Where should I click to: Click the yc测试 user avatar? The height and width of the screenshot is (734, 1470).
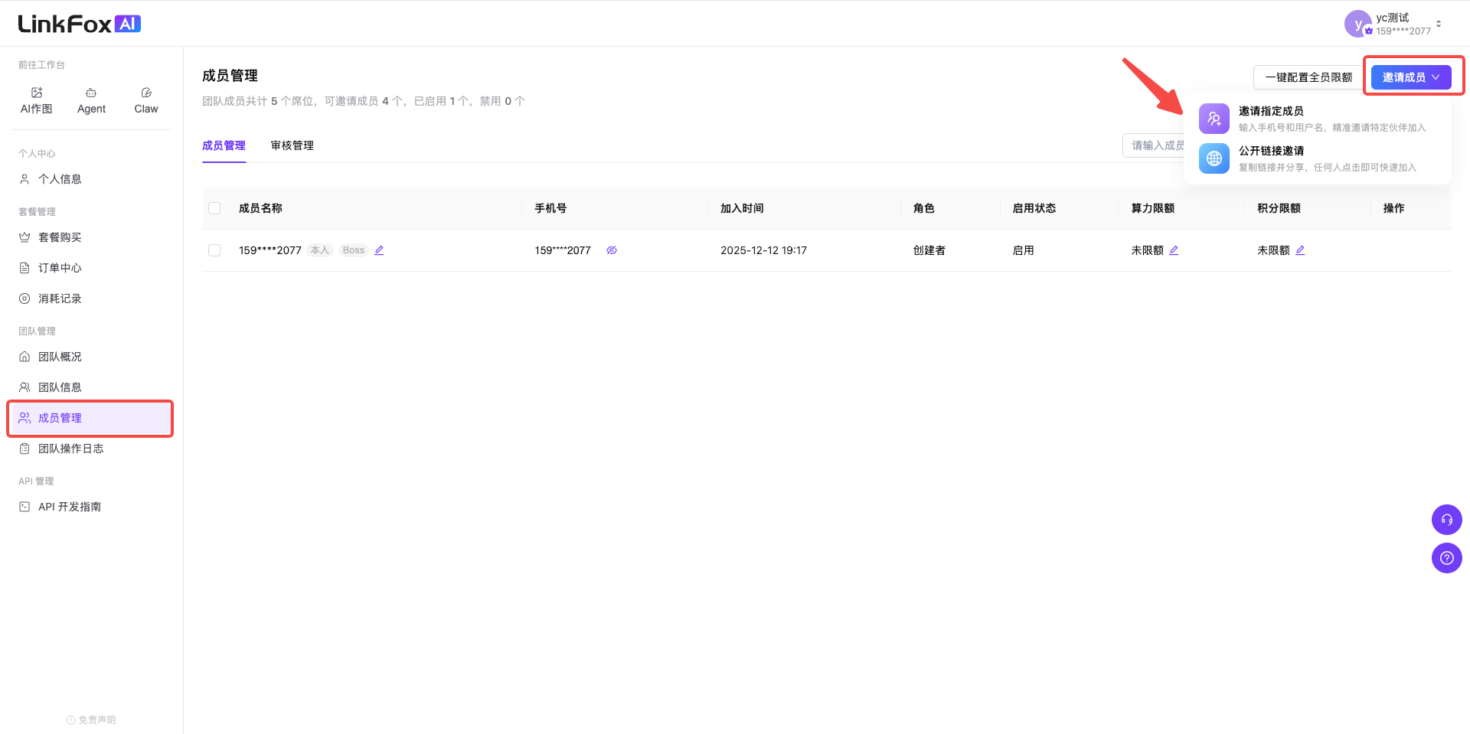tap(1357, 24)
